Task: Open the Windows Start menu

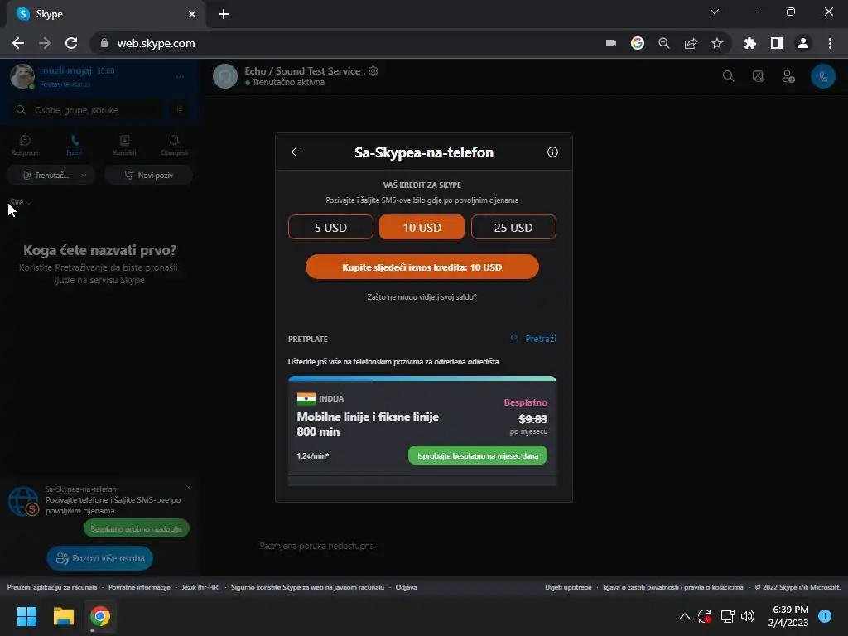Action: click(x=26, y=616)
